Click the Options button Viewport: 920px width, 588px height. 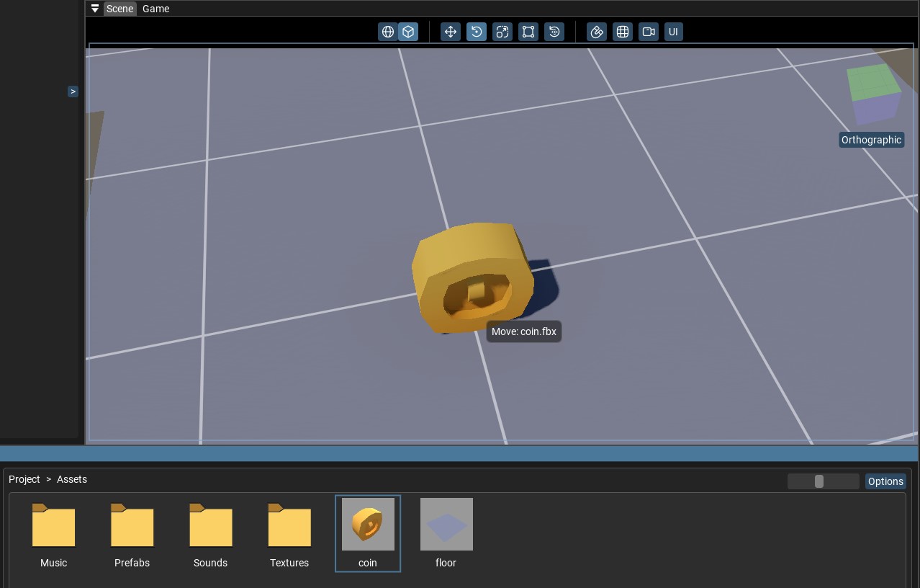[x=885, y=481]
